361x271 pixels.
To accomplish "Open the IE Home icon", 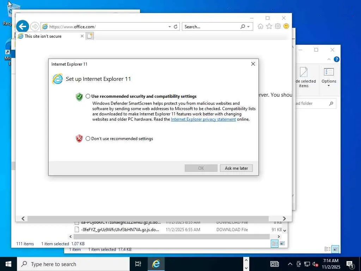I will (x=261, y=26).
